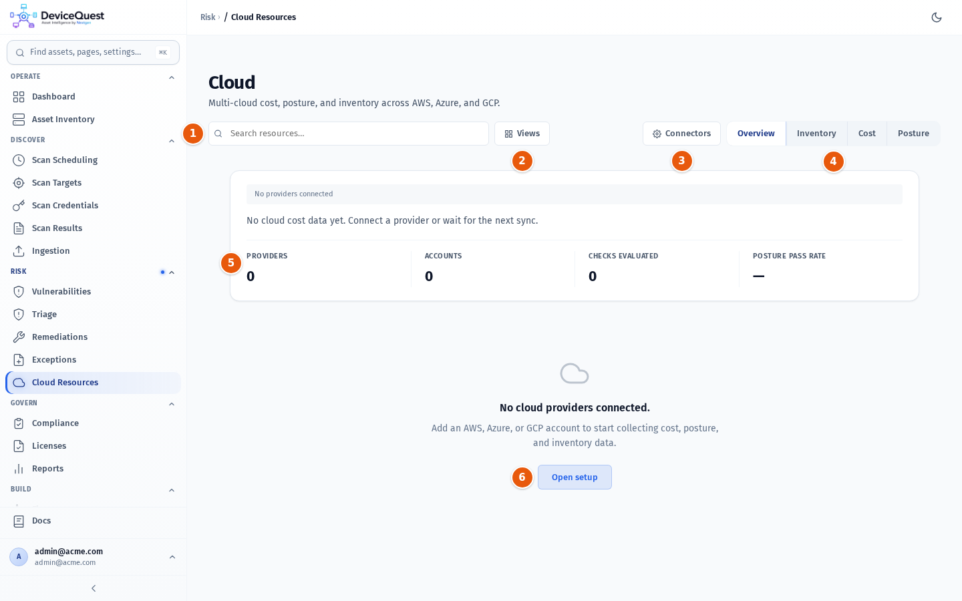Click the Ingestion upload icon
This screenshot has width=962, height=601.
point(19,251)
